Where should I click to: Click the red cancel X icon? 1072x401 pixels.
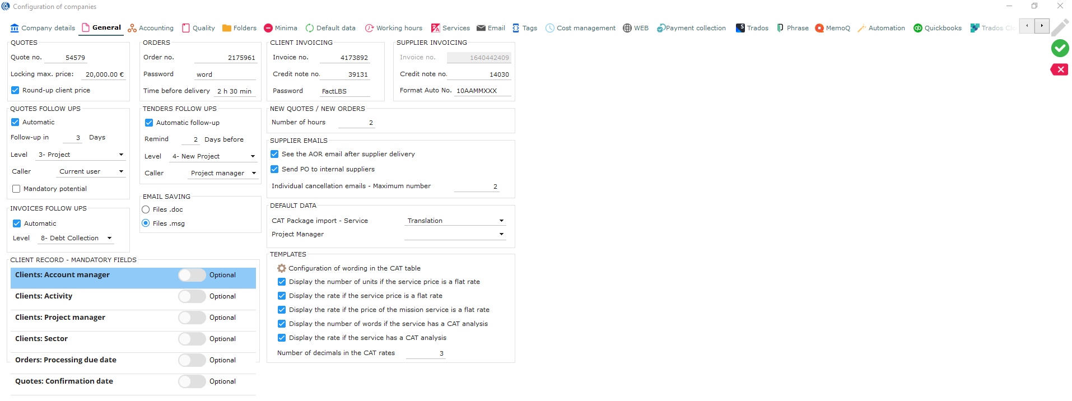(x=1059, y=69)
